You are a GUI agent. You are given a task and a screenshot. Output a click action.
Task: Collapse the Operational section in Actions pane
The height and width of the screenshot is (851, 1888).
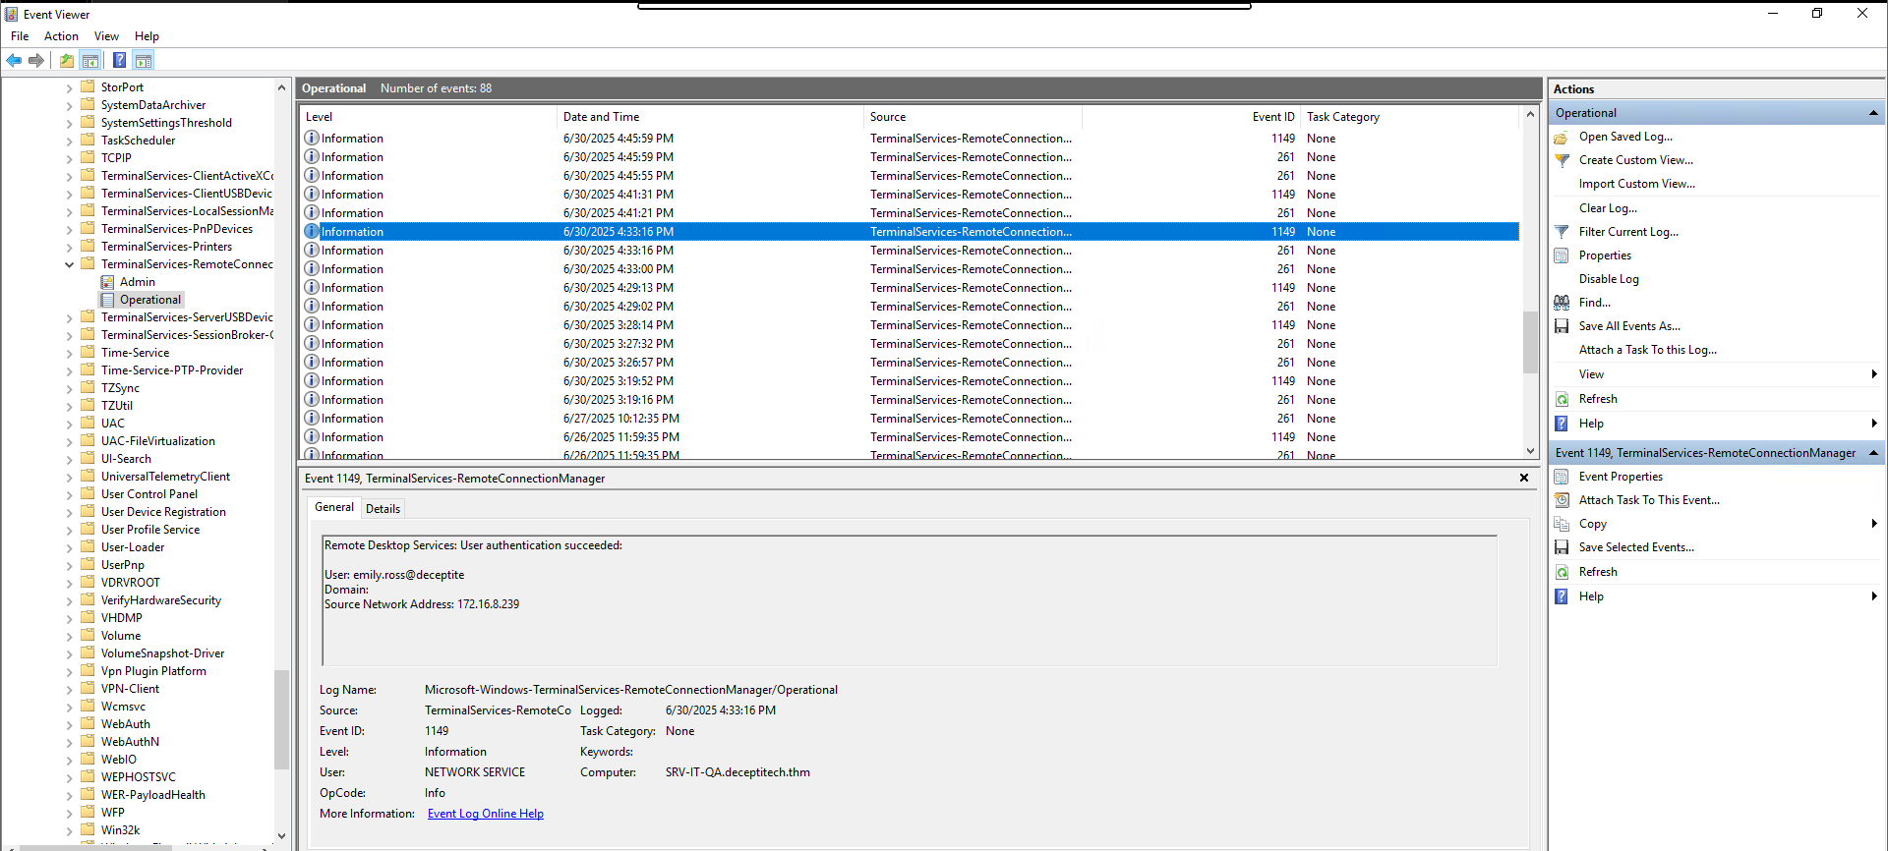1873,113
